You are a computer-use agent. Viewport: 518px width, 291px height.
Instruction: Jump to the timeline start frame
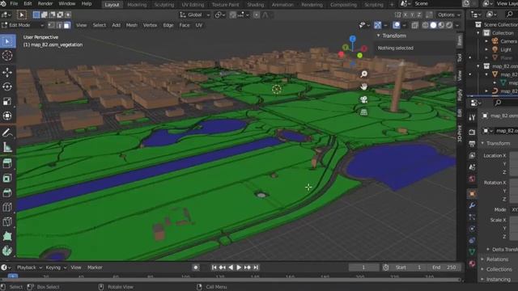tap(214, 268)
